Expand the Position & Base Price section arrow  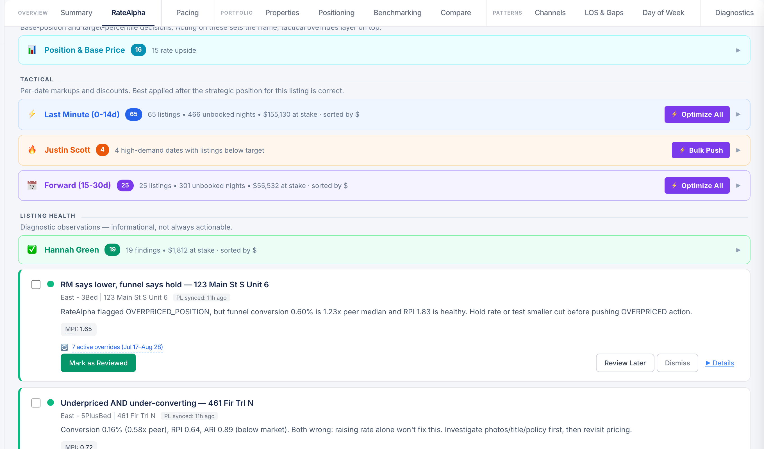point(738,50)
